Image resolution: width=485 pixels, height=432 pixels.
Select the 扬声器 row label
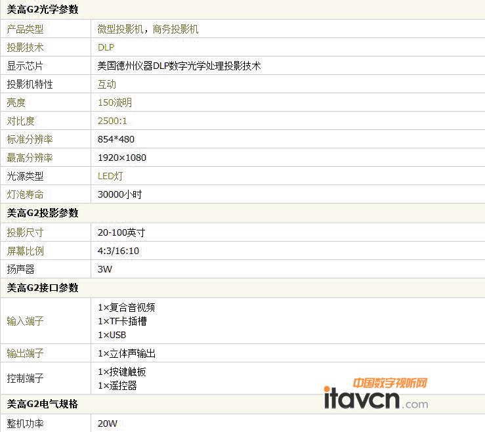(x=21, y=269)
